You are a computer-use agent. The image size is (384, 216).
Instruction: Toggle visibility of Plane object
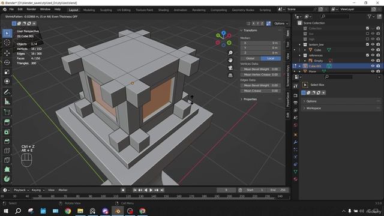pyautogui.click(x=373, y=71)
